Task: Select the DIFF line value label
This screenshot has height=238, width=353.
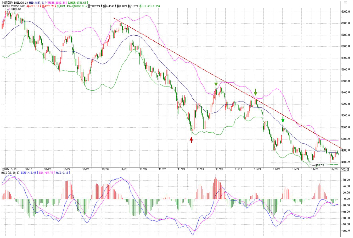Action: 29,173
